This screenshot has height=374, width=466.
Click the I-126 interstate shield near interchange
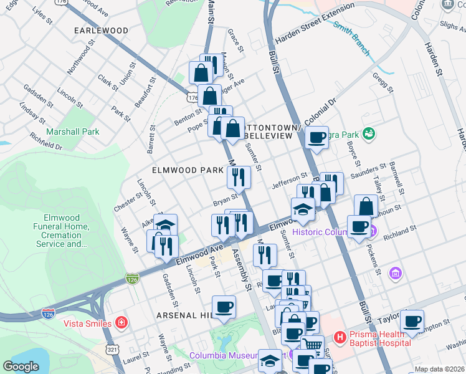point(48,314)
